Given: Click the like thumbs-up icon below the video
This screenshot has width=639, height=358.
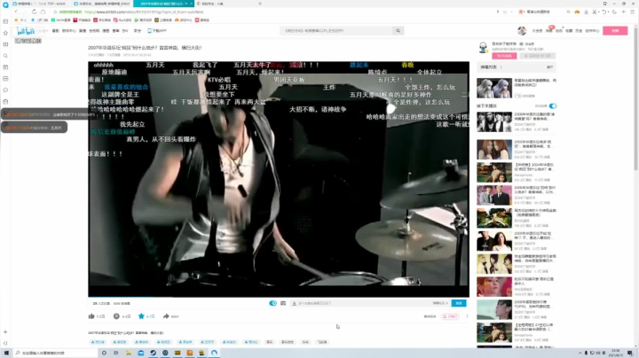Looking at the screenshot, I should [x=91, y=316].
